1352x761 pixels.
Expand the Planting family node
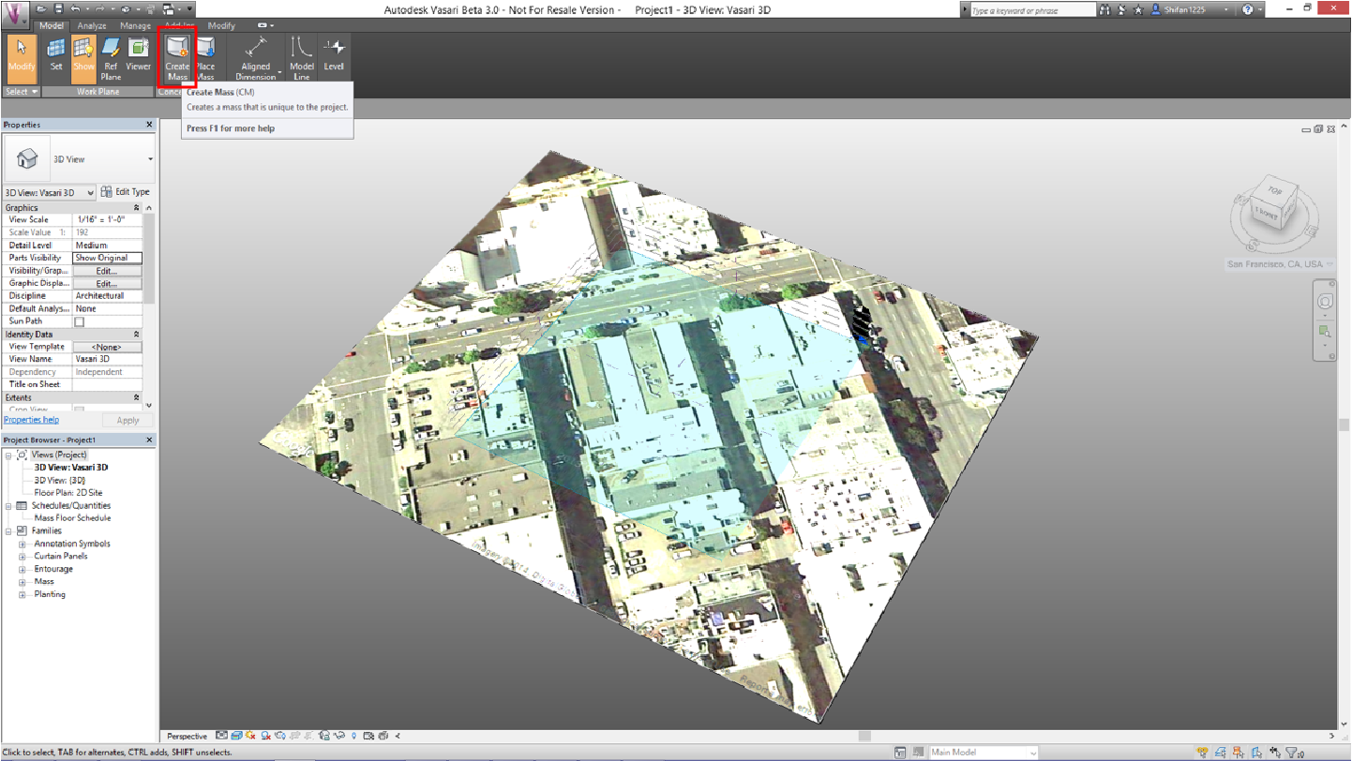point(22,594)
